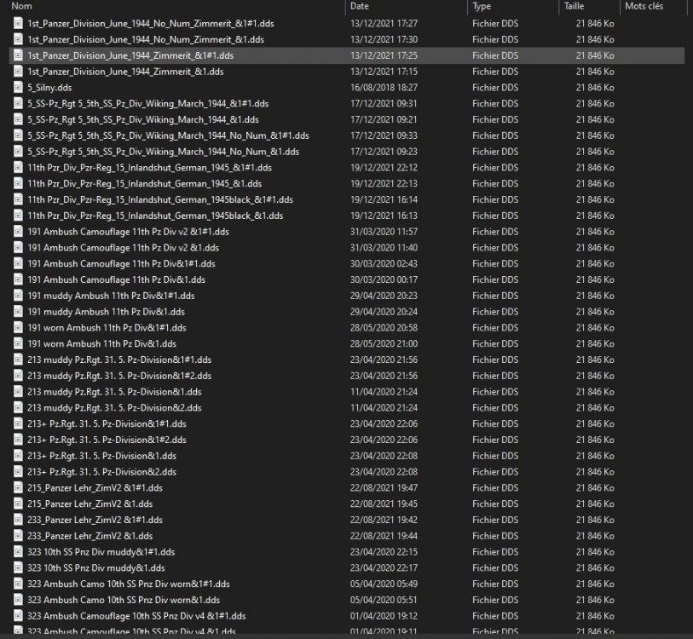Select 323 Ambush Camo 10th SS Pnz Div worn&1#1.dds
693x639 pixels.
(x=129, y=584)
